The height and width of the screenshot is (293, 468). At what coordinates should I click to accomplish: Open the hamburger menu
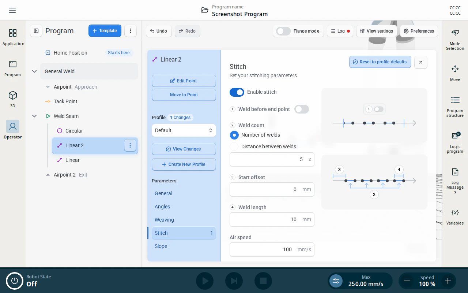(x=12, y=10)
